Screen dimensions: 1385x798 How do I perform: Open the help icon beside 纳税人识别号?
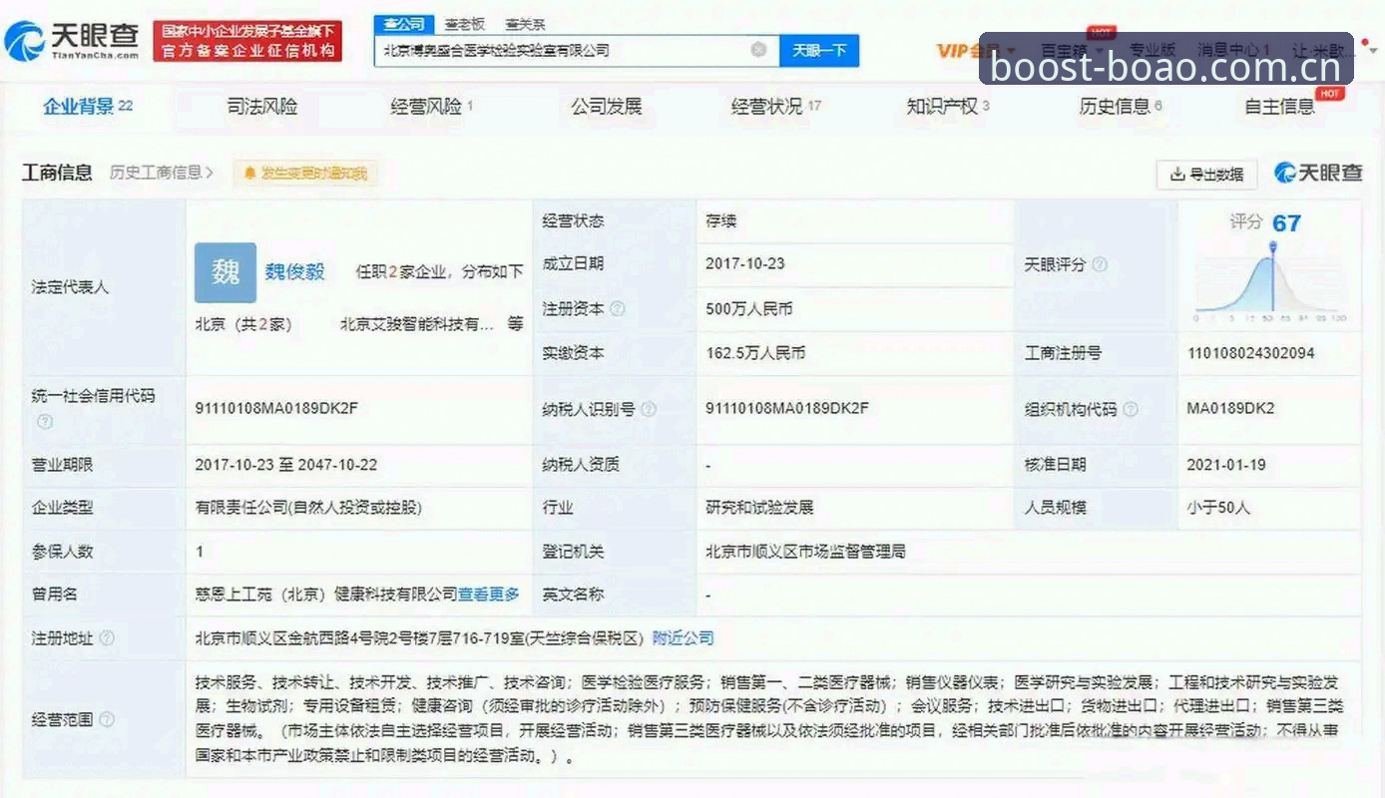[649, 409]
